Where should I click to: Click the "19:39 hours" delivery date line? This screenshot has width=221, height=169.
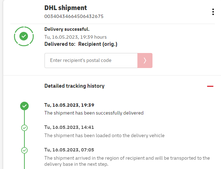point(75,37)
